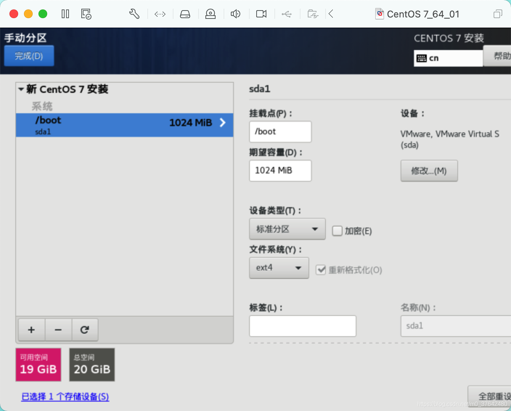Click the CD/DVD drive icon

coord(210,14)
